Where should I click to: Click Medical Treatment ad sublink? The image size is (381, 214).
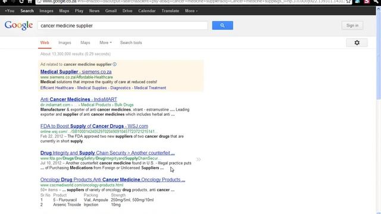pyautogui.click(x=150, y=88)
